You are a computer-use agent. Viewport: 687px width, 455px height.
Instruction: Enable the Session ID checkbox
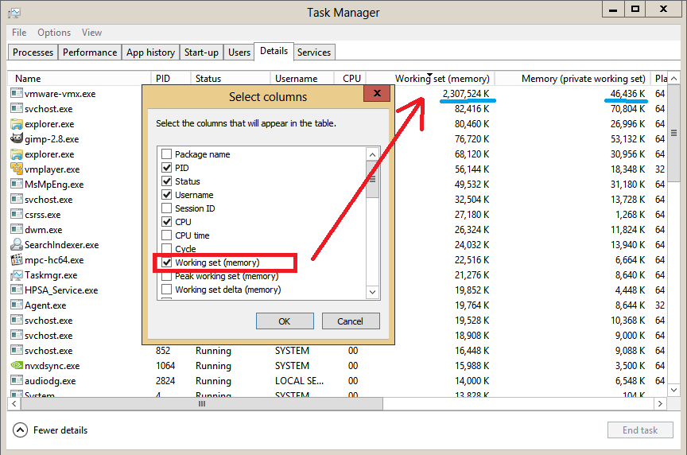[166, 208]
